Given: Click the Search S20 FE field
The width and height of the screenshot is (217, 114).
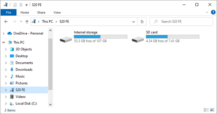Looking at the screenshot, I should coord(181,22).
